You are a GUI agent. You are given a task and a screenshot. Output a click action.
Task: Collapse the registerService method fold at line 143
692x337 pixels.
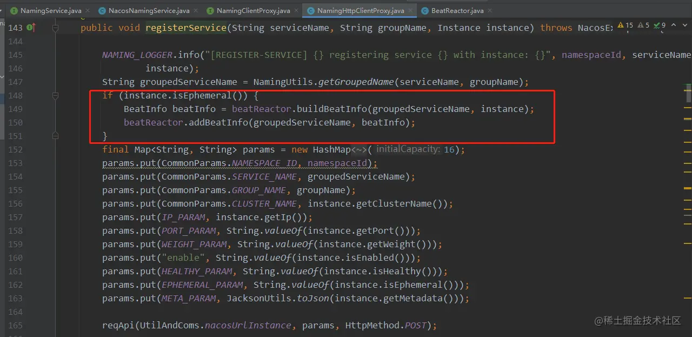click(x=55, y=28)
